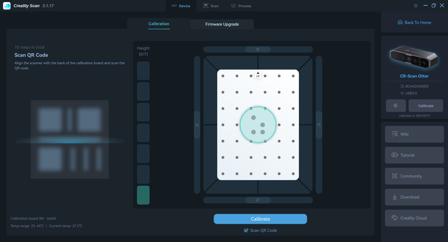This screenshot has width=448, height=242.
Task: Click the Calibrate button under CR-Scan Otter
Action: (x=426, y=106)
